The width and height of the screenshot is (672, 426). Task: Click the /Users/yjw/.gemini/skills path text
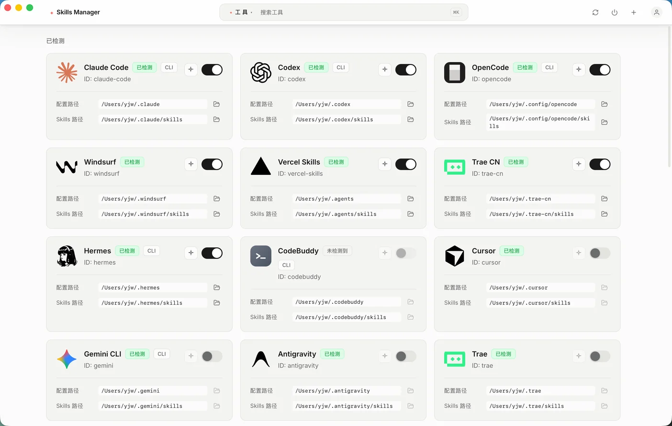[142, 406]
